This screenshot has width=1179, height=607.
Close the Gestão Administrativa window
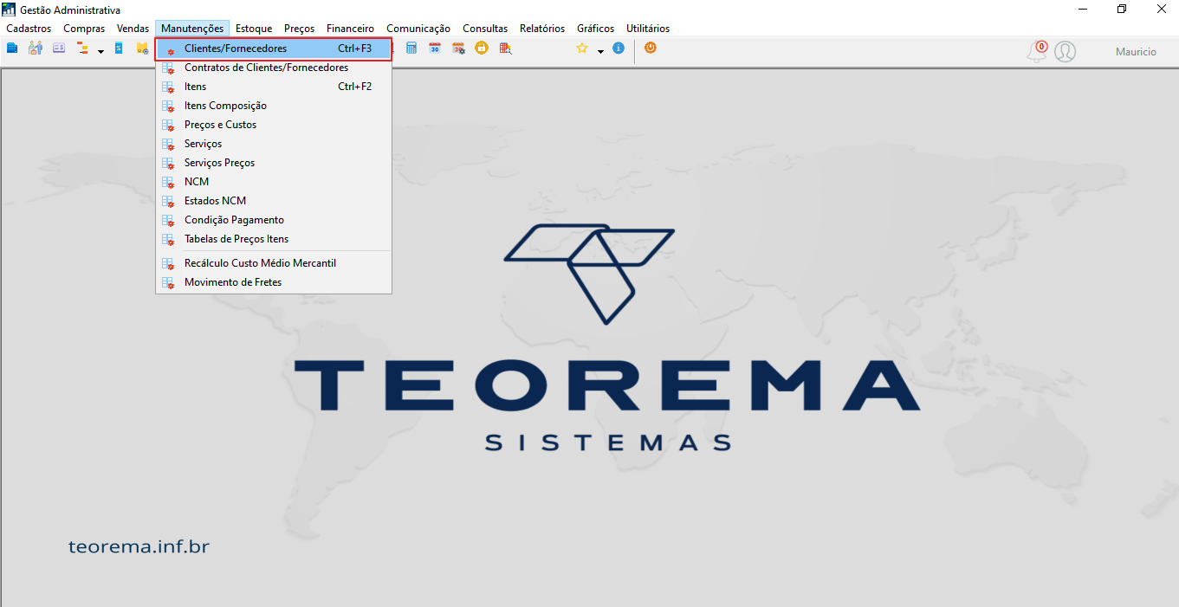pyautogui.click(x=1160, y=10)
